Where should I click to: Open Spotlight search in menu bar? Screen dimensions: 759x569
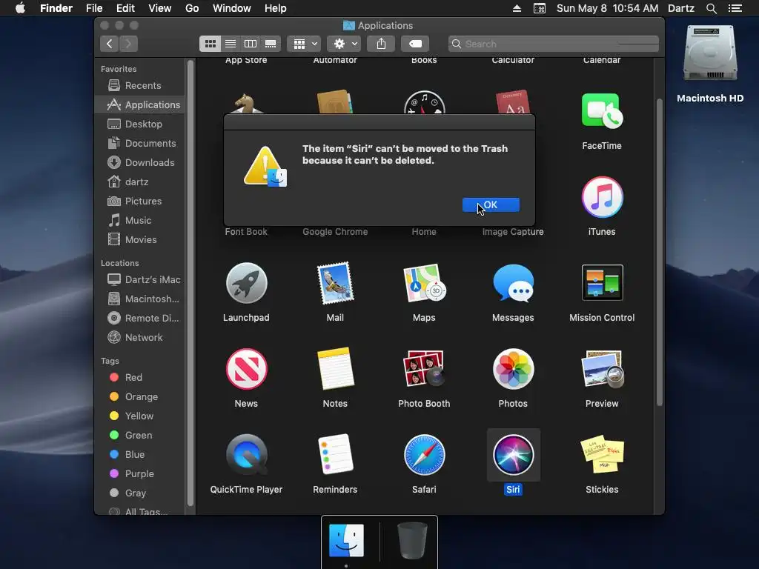[x=712, y=8]
